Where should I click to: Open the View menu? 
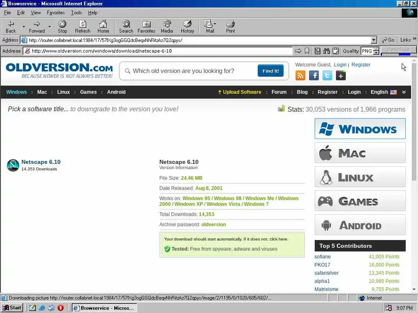tap(36, 13)
